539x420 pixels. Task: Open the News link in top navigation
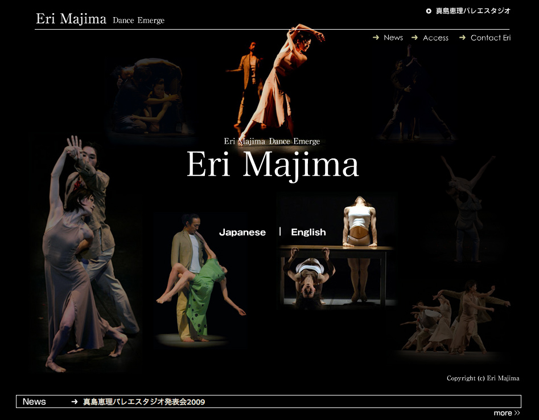[393, 38]
